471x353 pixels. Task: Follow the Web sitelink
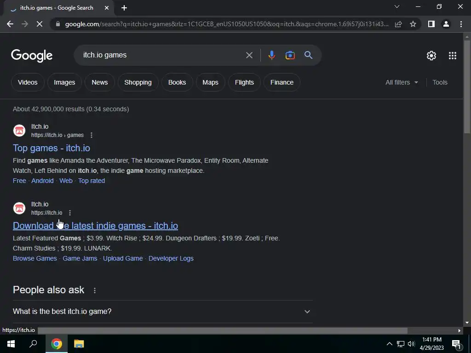point(66,181)
